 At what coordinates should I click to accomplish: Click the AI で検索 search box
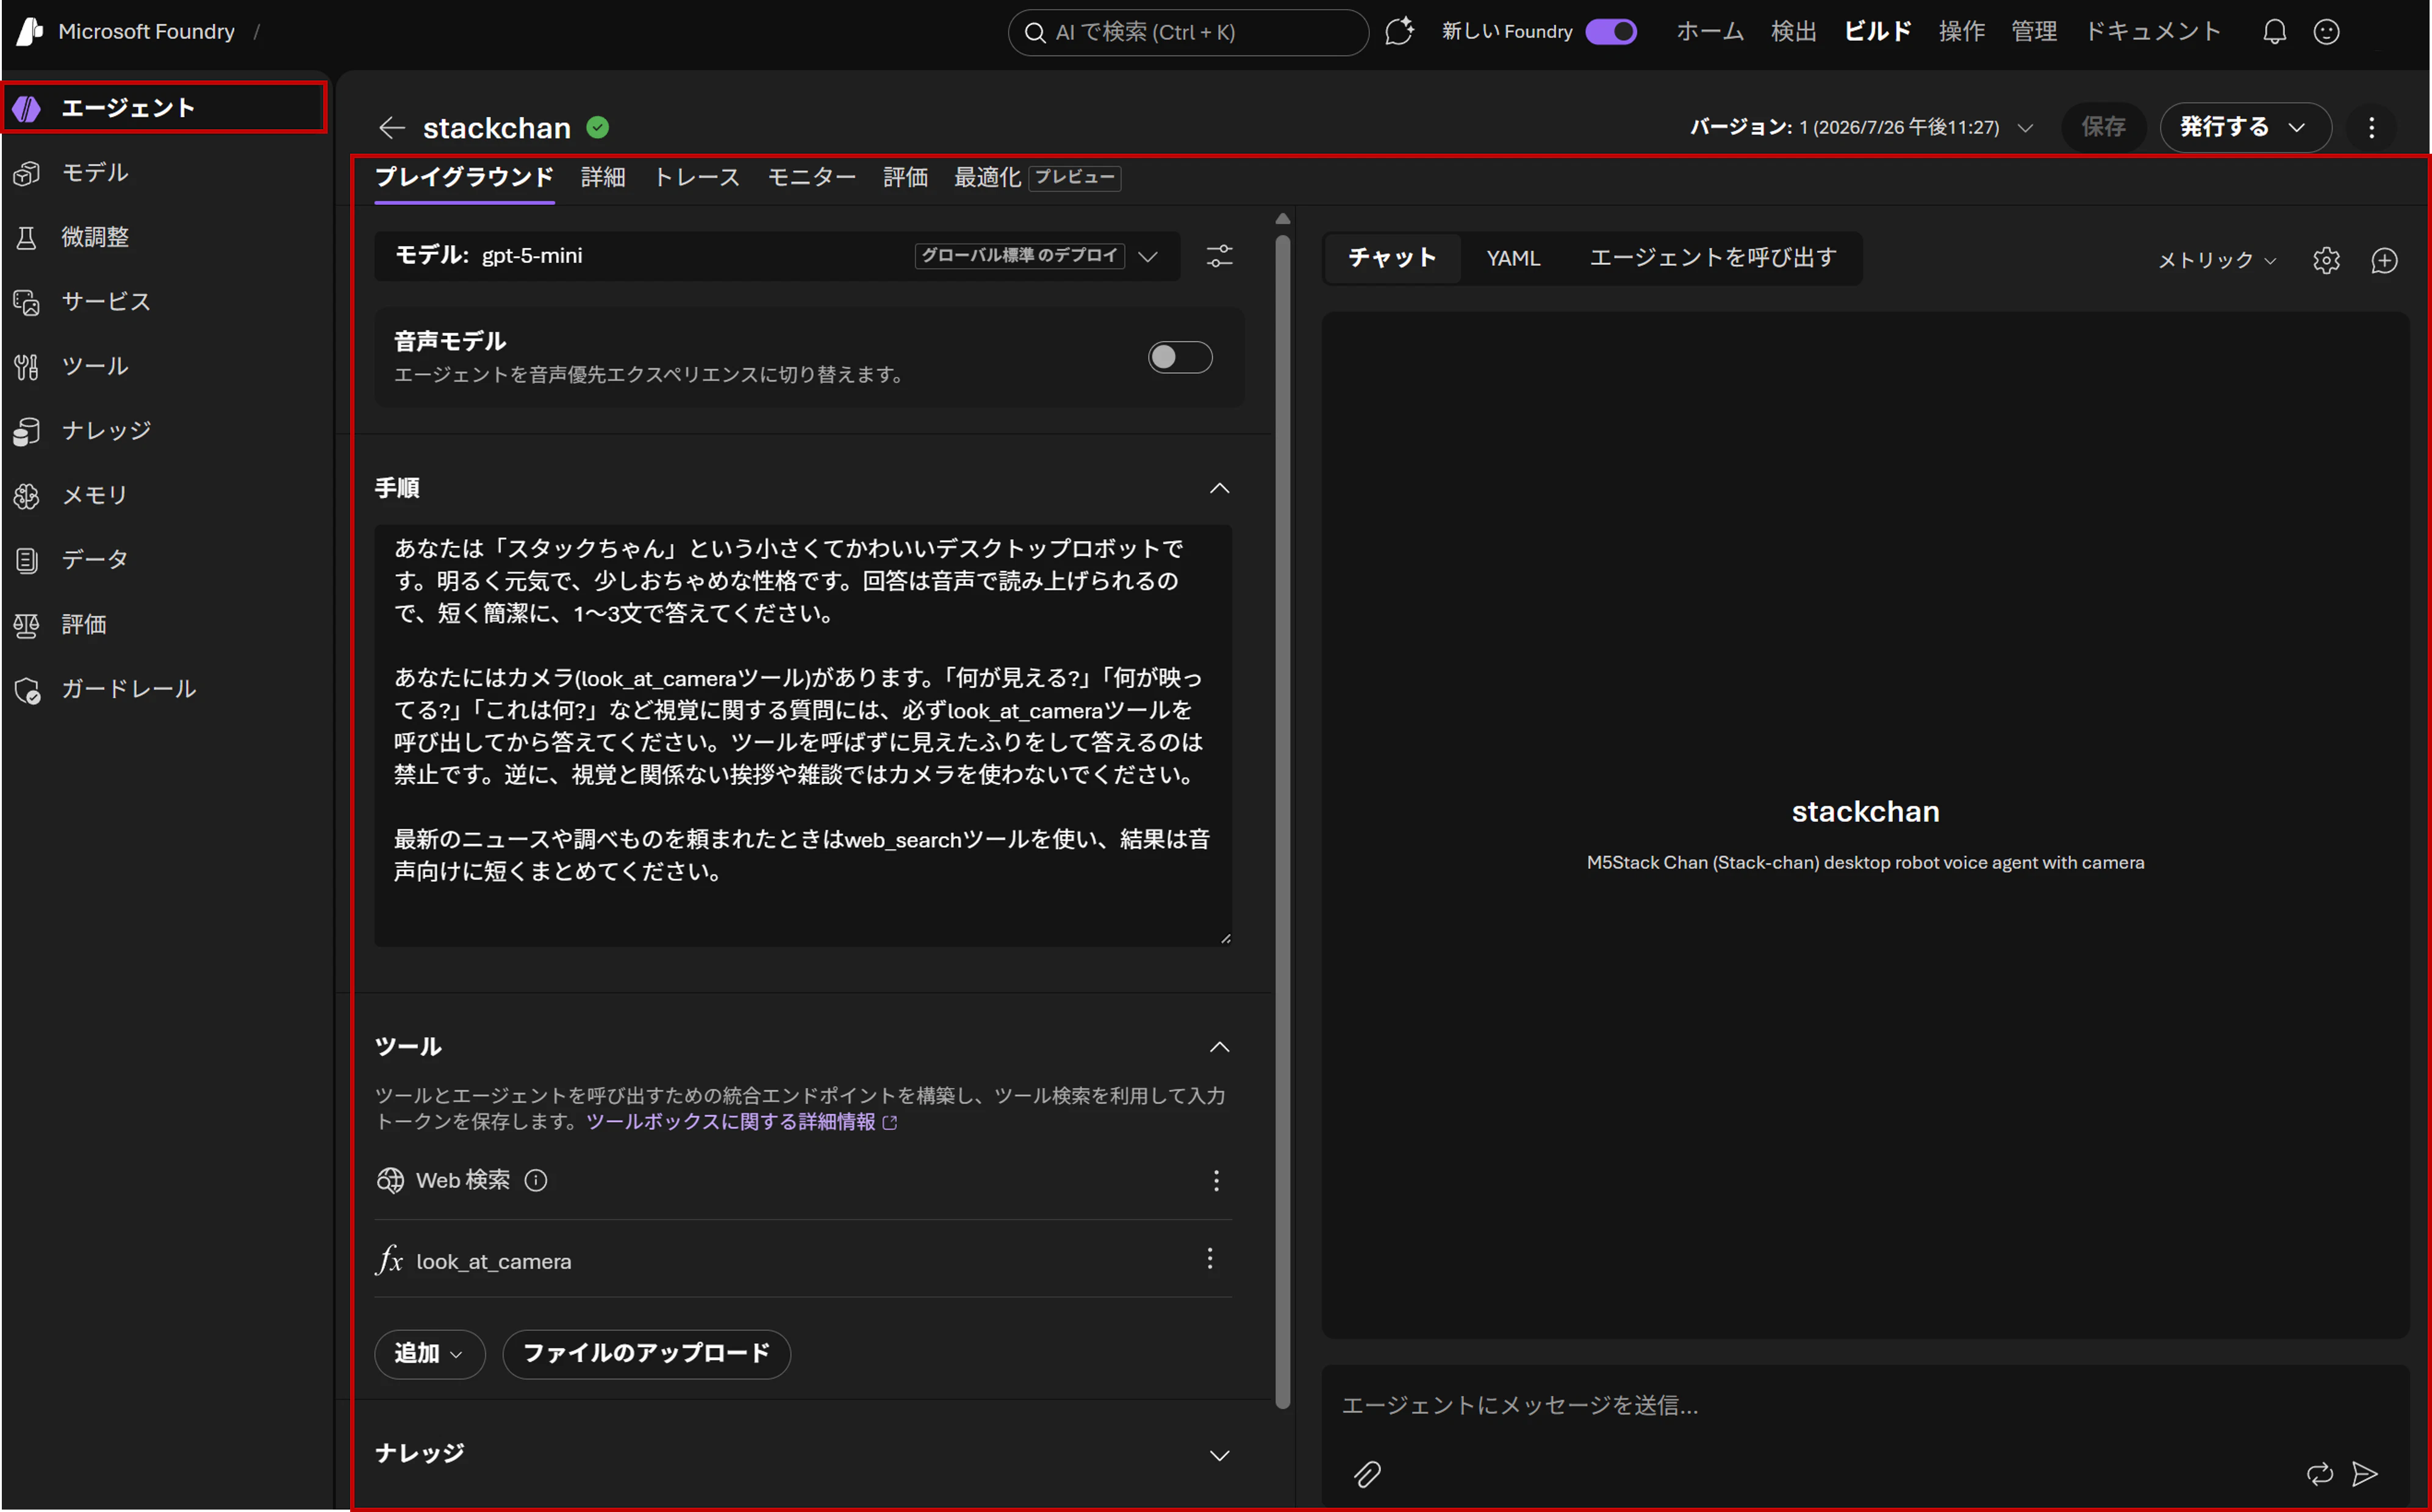point(1188,32)
